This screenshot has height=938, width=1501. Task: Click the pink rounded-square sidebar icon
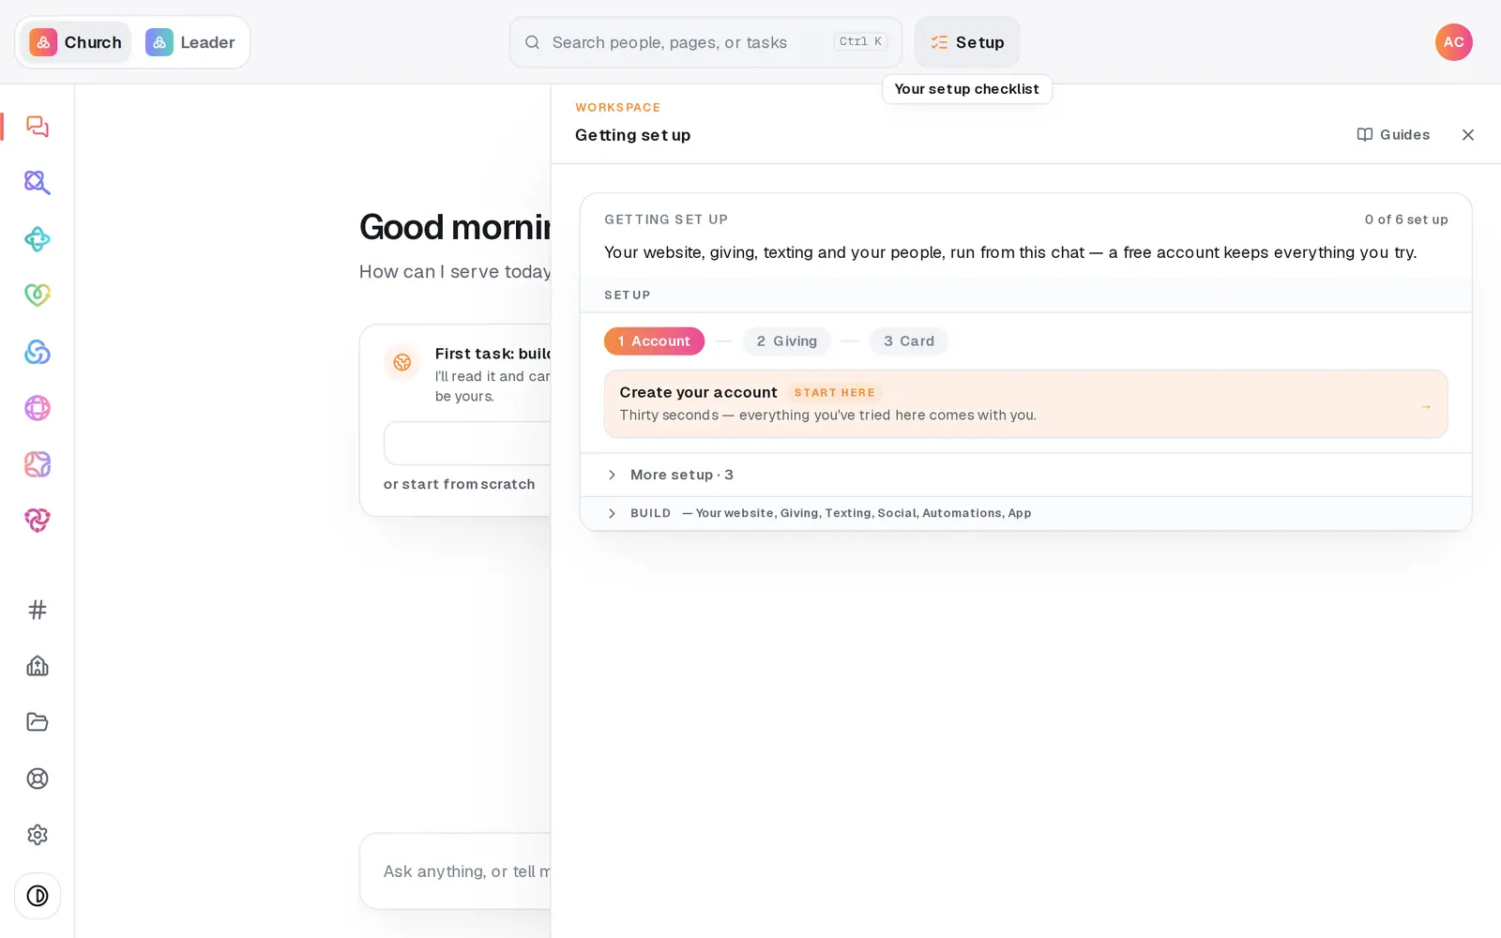38,464
